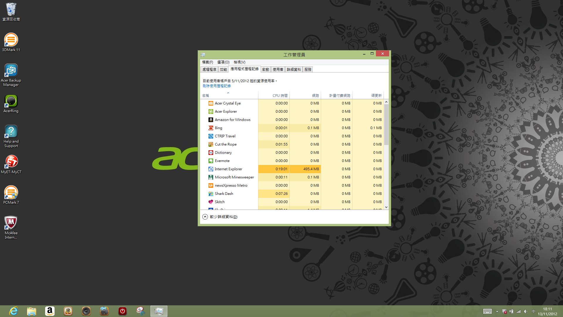Viewport: 563px width, 317px height.
Task: Select the Dictionary row
Action: 292,153
